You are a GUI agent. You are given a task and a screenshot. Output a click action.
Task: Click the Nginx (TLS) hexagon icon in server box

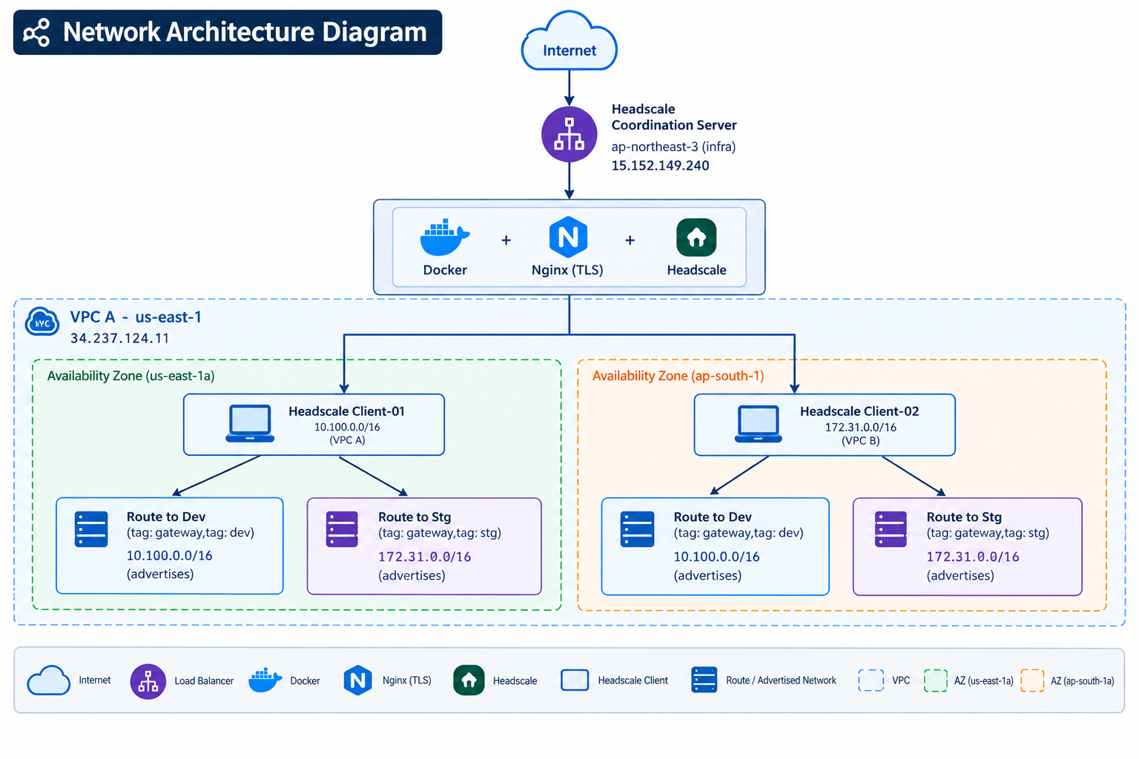point(568,237)
